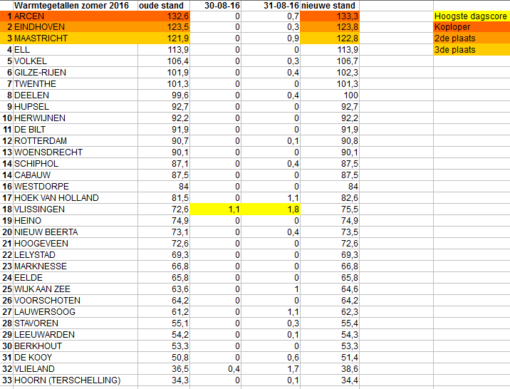Click the 2de plaats legend cell

pos(471,38)
